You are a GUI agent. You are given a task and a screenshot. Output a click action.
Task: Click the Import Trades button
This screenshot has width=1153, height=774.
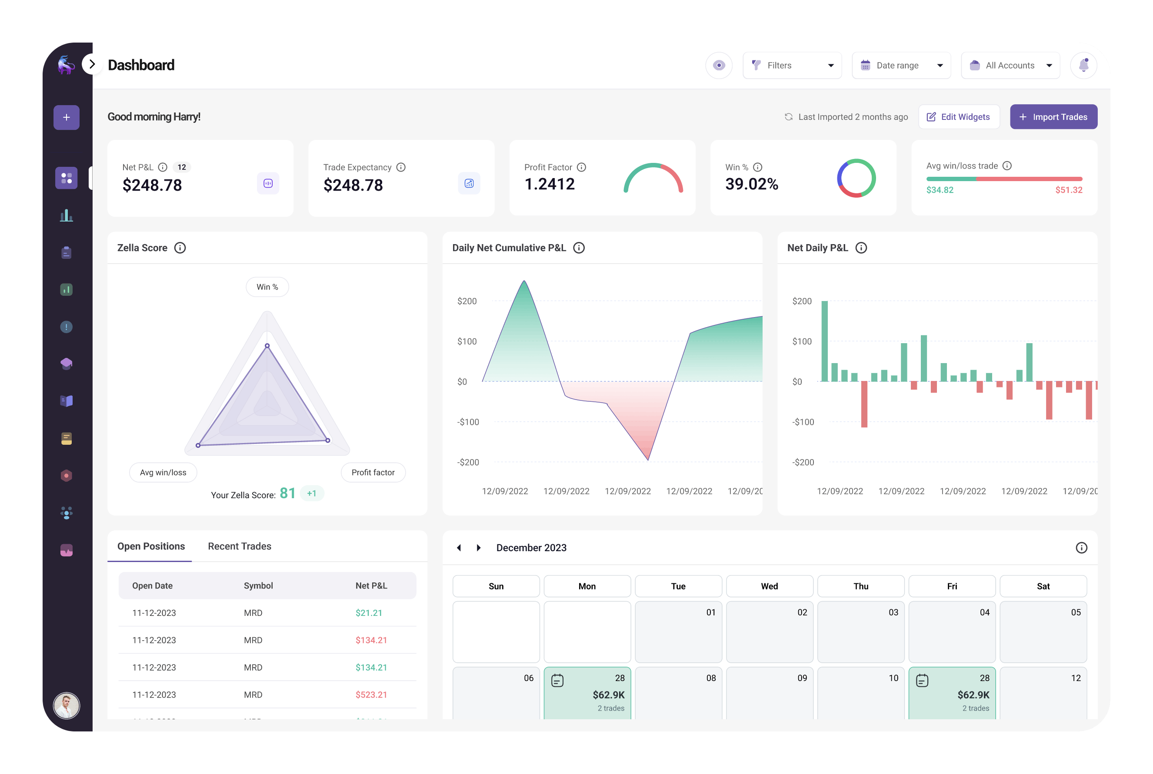1053,117
